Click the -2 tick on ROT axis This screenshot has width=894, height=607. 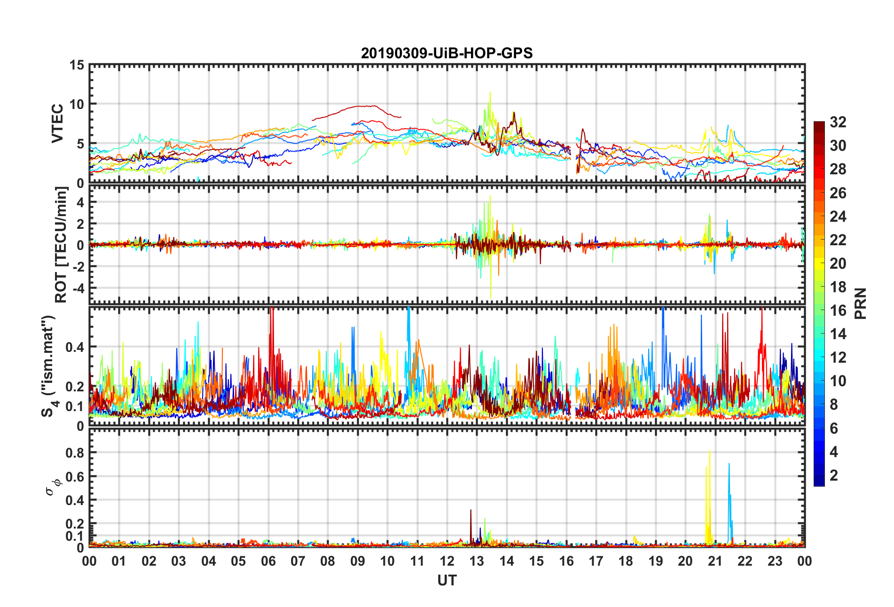pyautogui.click(x=78, y=266)
